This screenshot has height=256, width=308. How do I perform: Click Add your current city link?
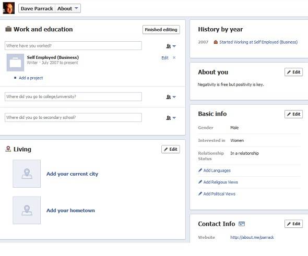[x=72, y=174]
